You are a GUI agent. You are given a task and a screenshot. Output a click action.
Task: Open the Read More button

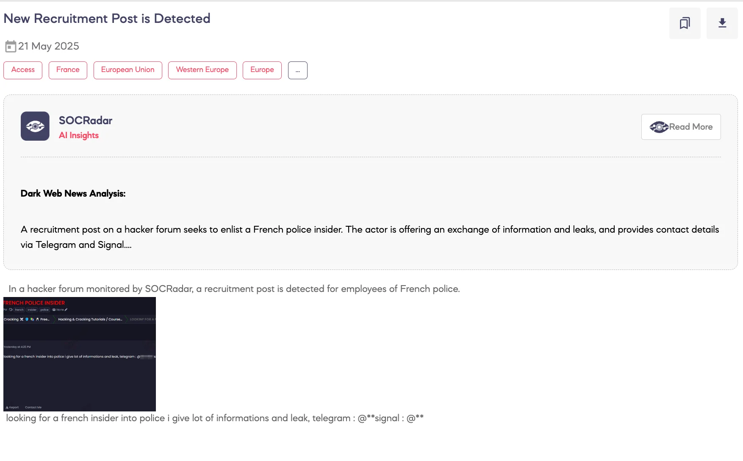coord(681,127)
